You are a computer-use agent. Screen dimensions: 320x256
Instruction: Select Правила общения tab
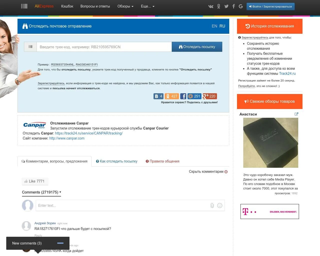(x=162, y=161)
